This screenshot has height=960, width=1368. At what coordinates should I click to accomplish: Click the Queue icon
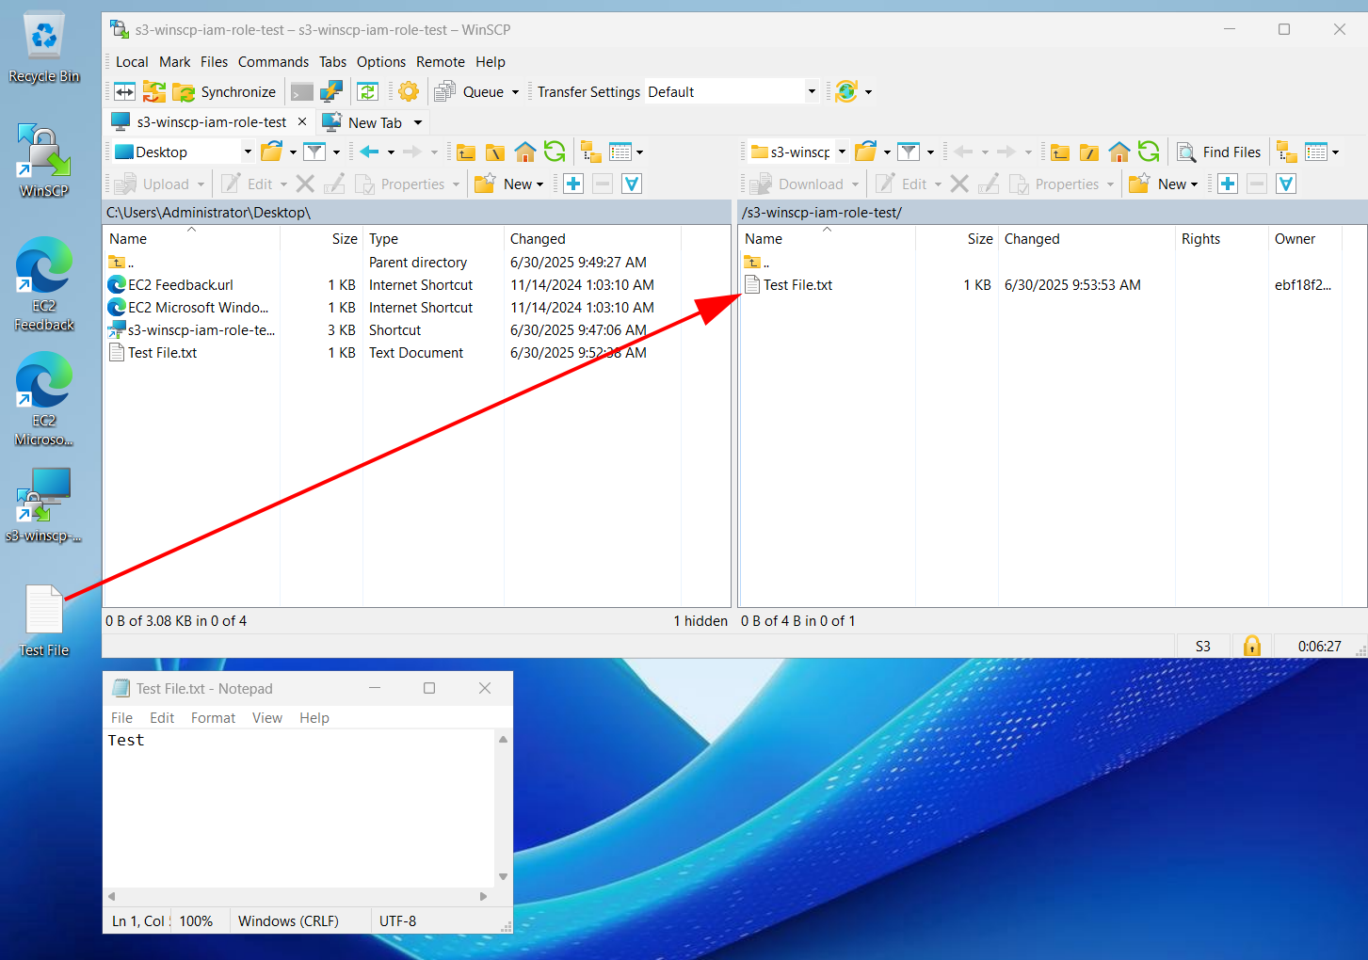(x=445, y=91)
